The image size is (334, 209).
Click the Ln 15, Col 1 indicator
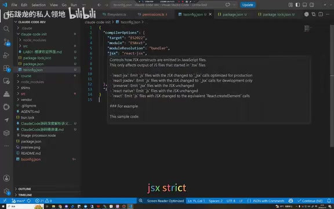(x=196, y=201)
